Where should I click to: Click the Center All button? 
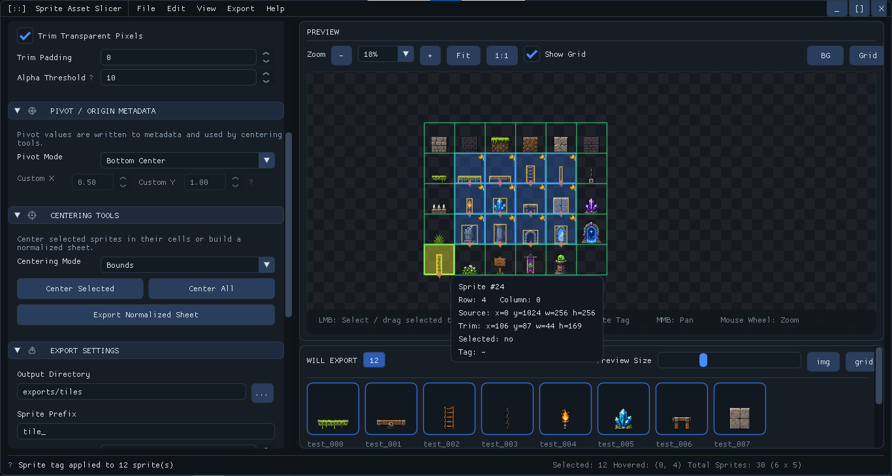pos(212,289)
